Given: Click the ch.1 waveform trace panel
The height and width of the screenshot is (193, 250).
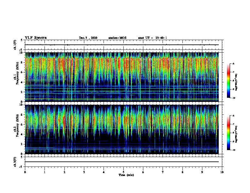Looking at the screenshot, I should [123, 45].
